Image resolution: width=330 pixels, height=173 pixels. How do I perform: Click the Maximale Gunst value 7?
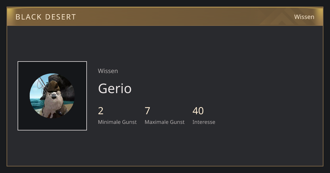point(147,111)
